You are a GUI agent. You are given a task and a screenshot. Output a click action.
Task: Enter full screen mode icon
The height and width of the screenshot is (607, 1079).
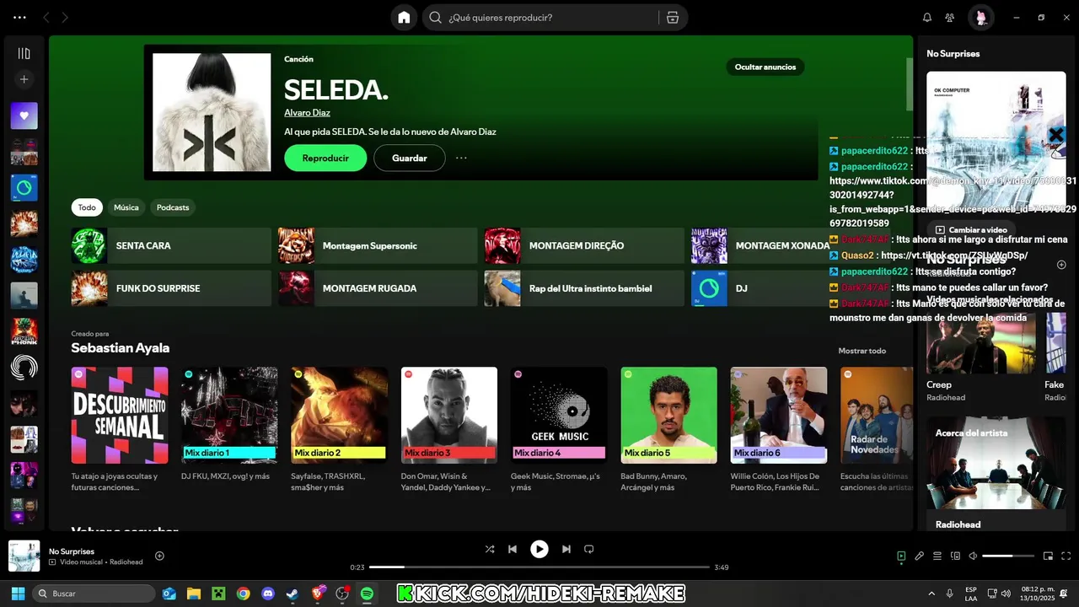(x=1066, y=556)
